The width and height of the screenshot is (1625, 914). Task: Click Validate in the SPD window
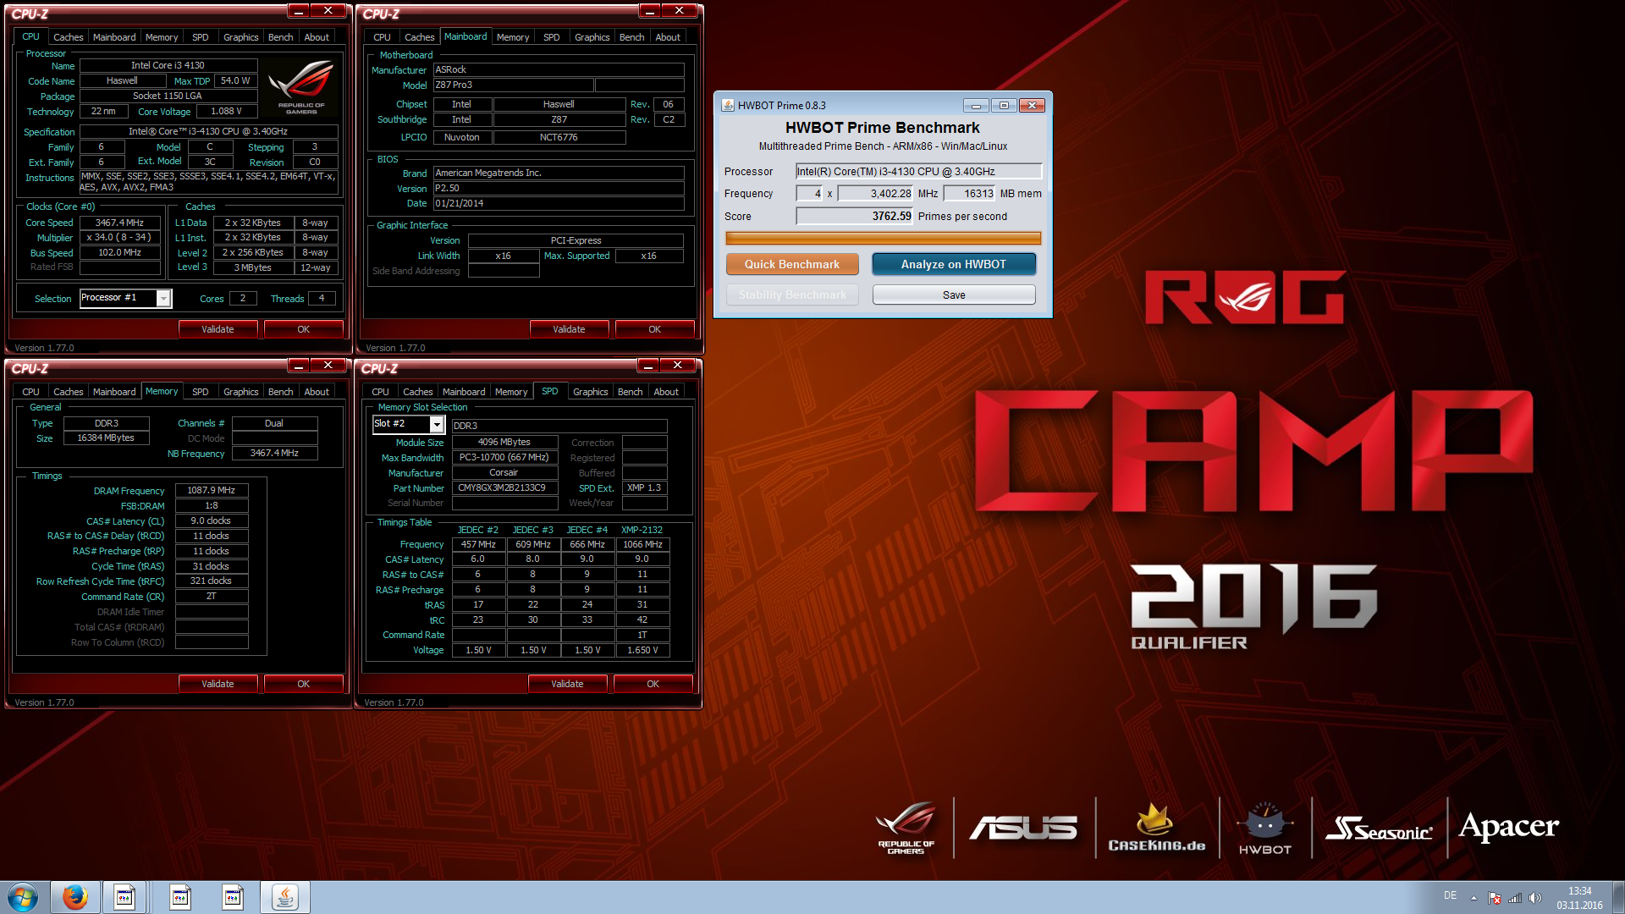point(567,684)
